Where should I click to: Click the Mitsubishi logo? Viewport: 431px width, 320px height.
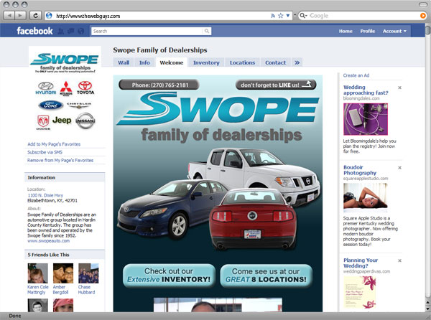click(x=66, y=88)
